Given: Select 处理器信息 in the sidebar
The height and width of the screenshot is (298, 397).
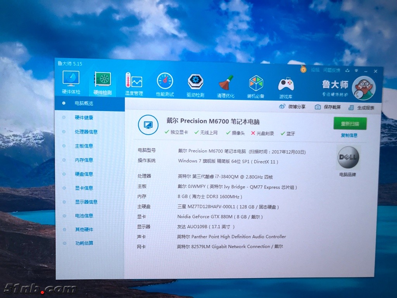Looking at the screenshot, I should tap(86, 132).
